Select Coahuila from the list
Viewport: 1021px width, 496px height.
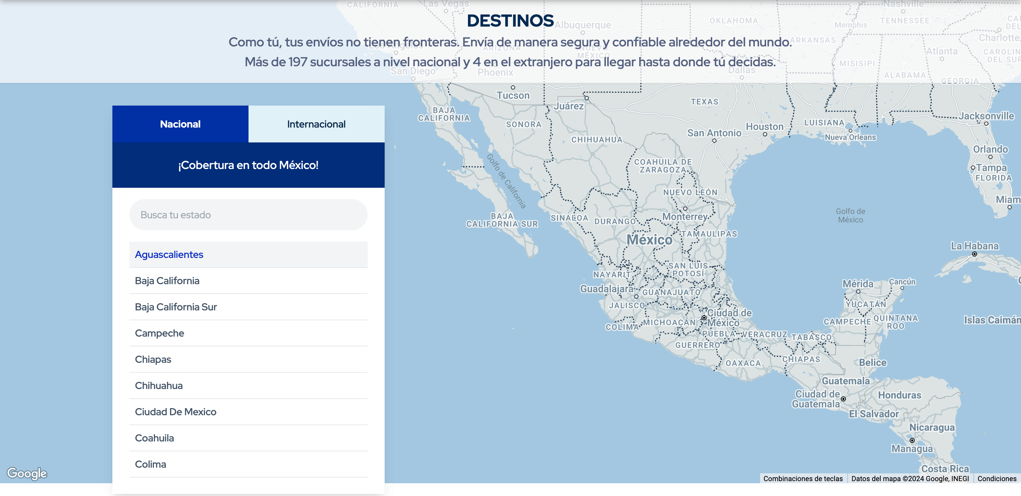point(154,438)
